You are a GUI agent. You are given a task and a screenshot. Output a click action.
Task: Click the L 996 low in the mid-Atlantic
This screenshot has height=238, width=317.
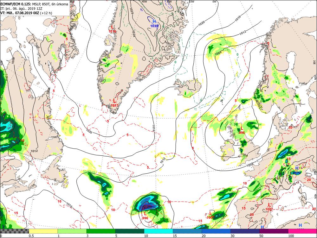click(x=145, y=216)
